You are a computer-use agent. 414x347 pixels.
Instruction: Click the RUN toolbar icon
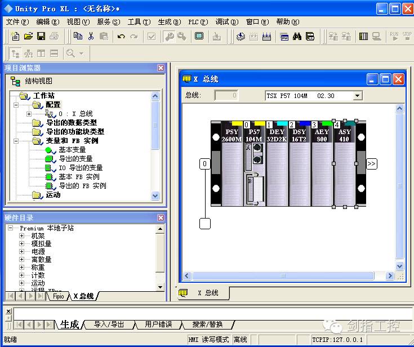[394, 36]
